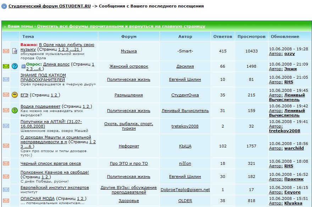View author profile Дэсилия
Screen dimensions: 312x207
click(185, 66)
